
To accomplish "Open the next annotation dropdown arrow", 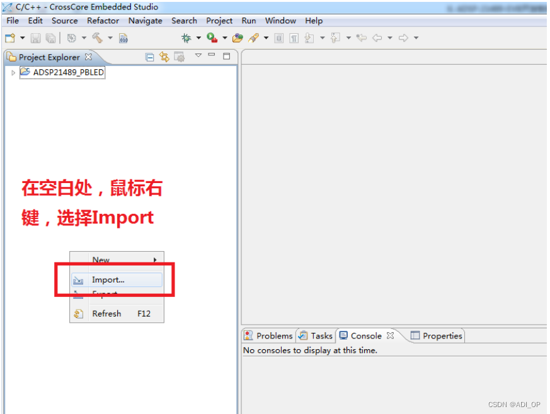I will (323, 38).
